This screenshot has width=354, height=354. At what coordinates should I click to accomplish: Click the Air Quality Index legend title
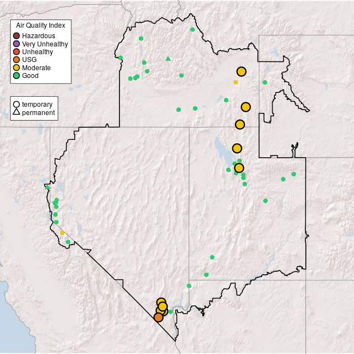[x=41, y=25]
